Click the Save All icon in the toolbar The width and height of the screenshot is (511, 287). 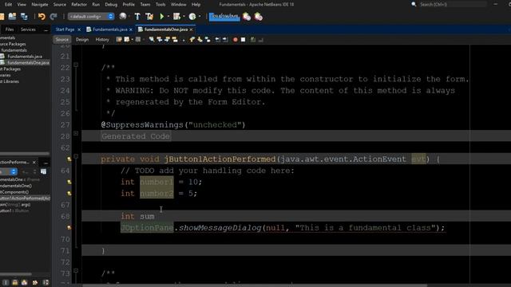tap(24, 16)
